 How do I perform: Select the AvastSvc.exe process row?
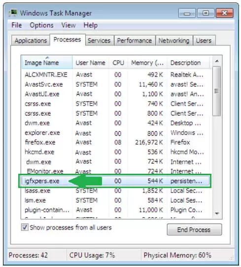(116, 84)
